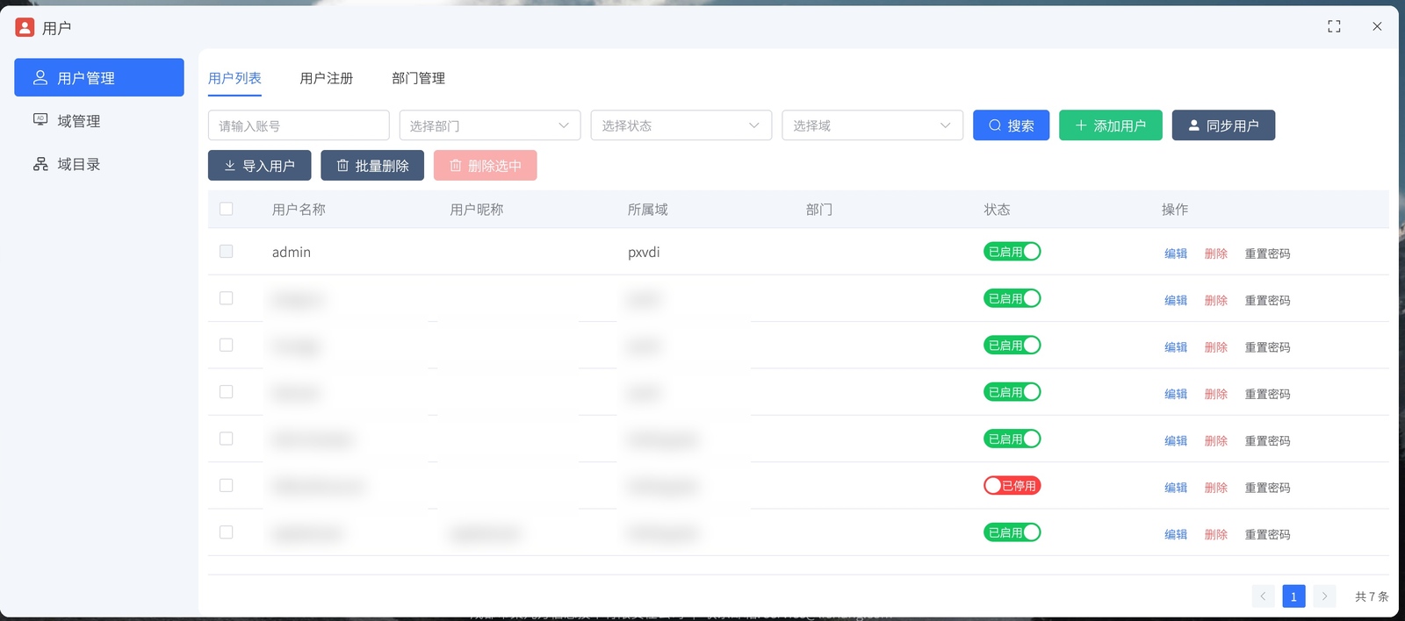The image size is (1405, 621).
Task: Go to the next page arrow
Action: point(1324,596)
